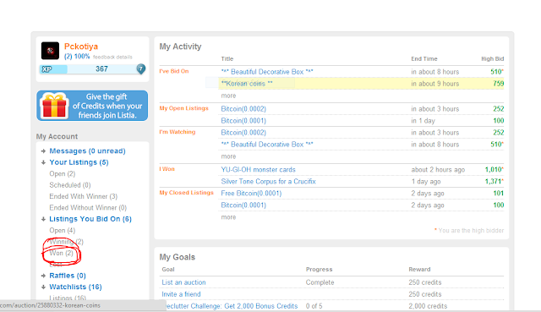The image size is (541, 312).
Task: Open Watchlists (16)
Action: coord(75,287)
